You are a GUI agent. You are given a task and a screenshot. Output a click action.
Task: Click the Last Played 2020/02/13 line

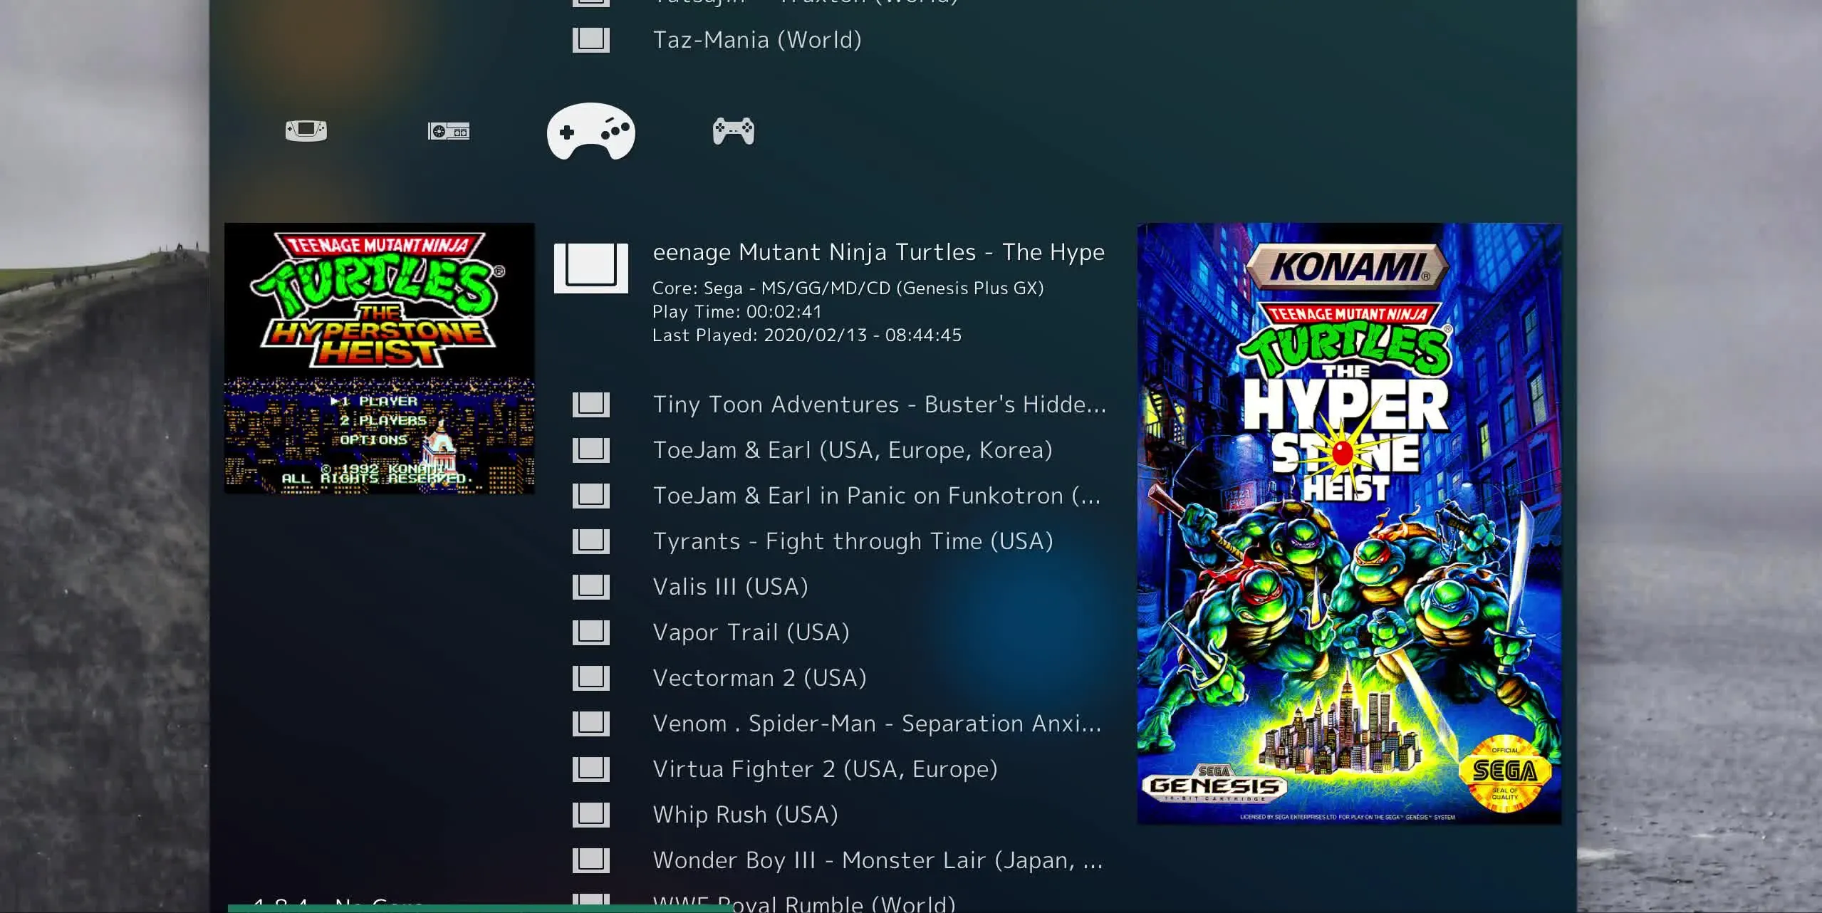807,335
